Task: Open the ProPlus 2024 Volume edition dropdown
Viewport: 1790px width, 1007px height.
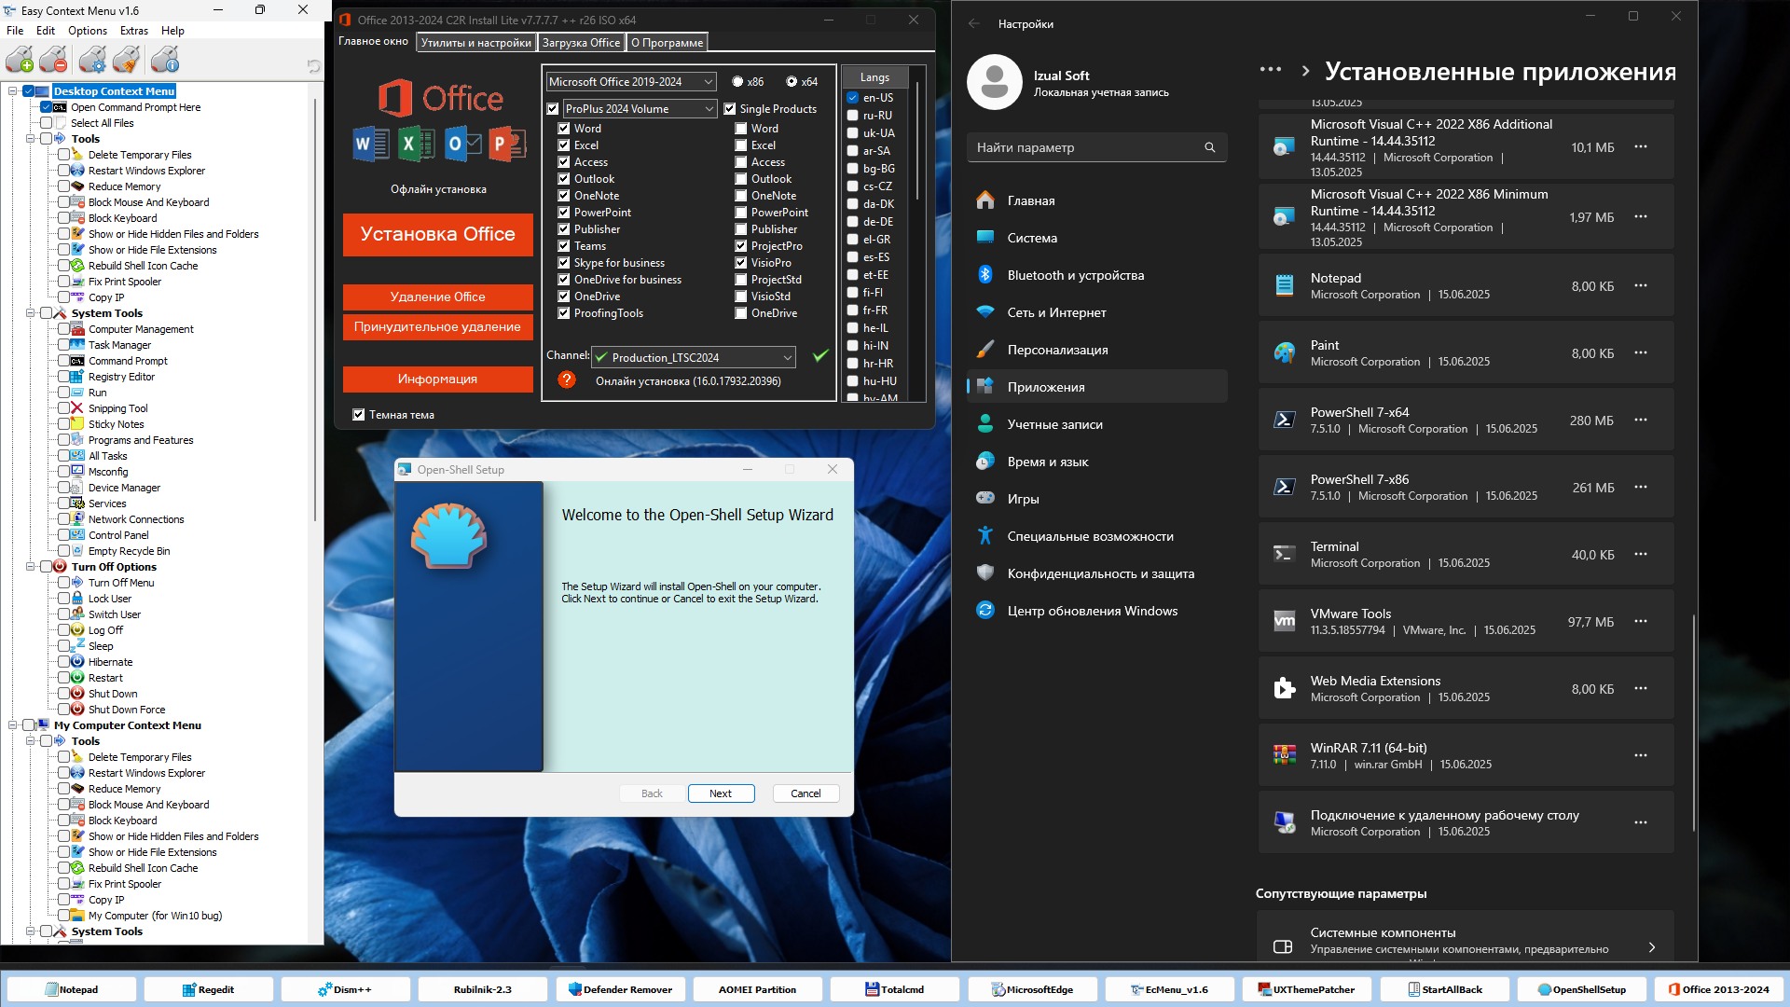Action: tap(640, 109)
